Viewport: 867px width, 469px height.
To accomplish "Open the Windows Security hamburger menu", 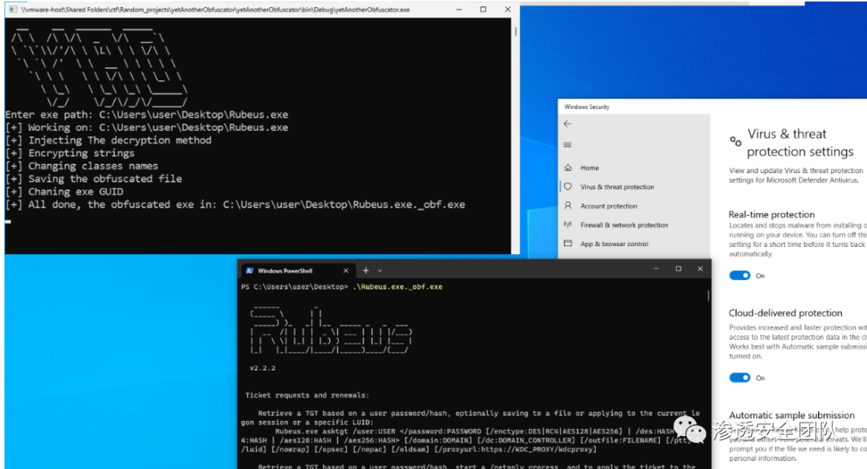I will pos(568,145).
